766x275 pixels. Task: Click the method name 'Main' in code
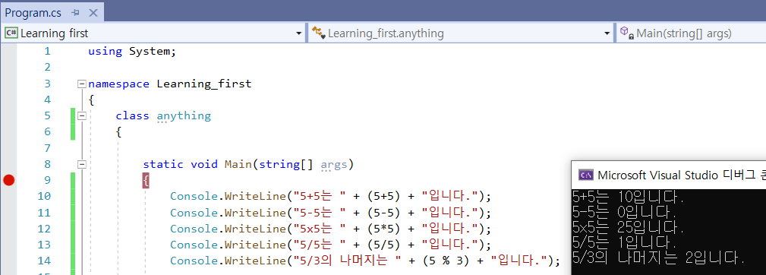click(238, 164)
